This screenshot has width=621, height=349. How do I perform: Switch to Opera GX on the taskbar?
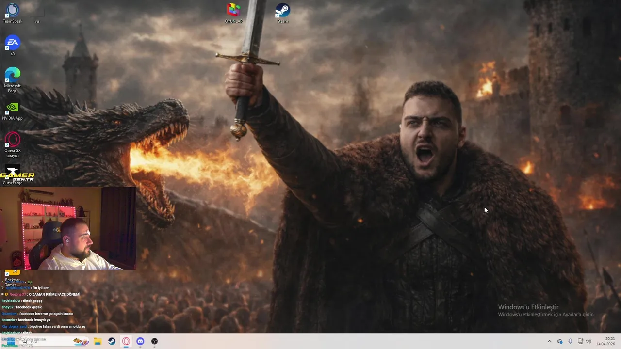126,341
